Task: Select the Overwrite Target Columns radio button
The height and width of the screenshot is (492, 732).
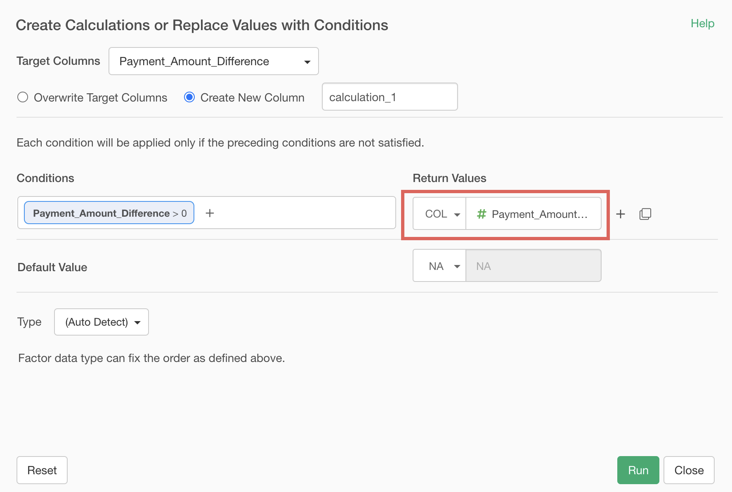Action: click(23, 97)
